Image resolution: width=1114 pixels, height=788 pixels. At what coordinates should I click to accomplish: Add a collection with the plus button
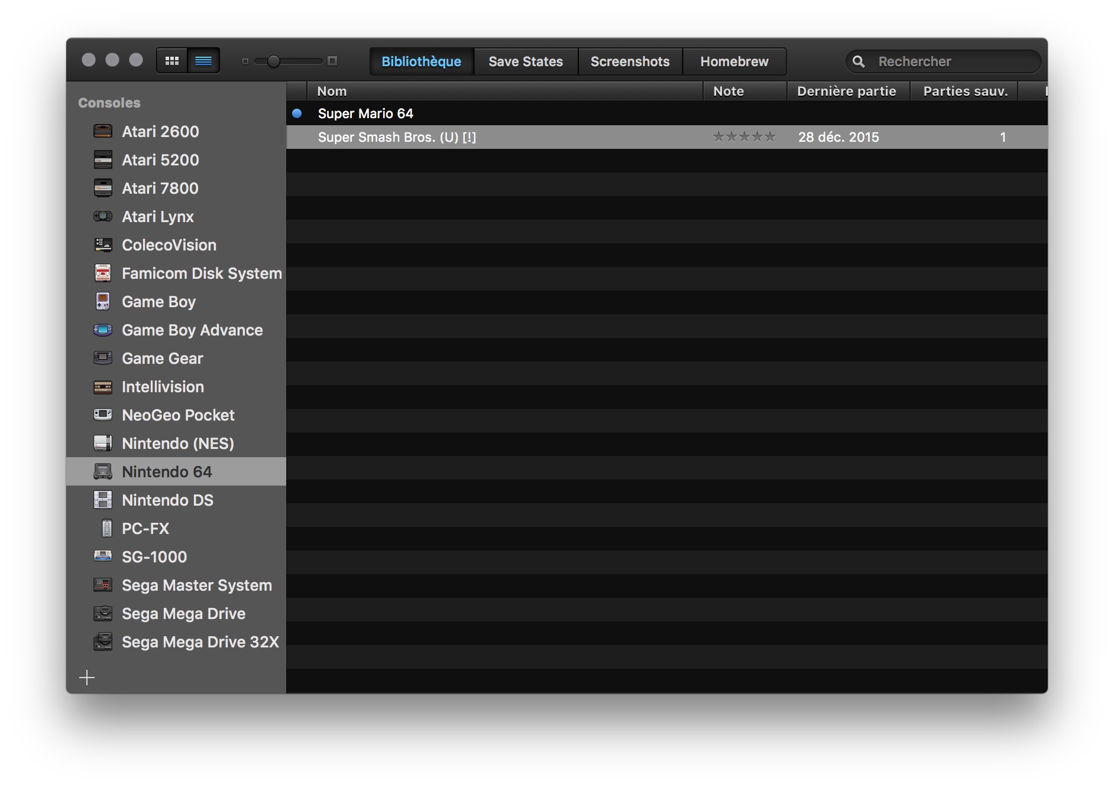(87, 677)
